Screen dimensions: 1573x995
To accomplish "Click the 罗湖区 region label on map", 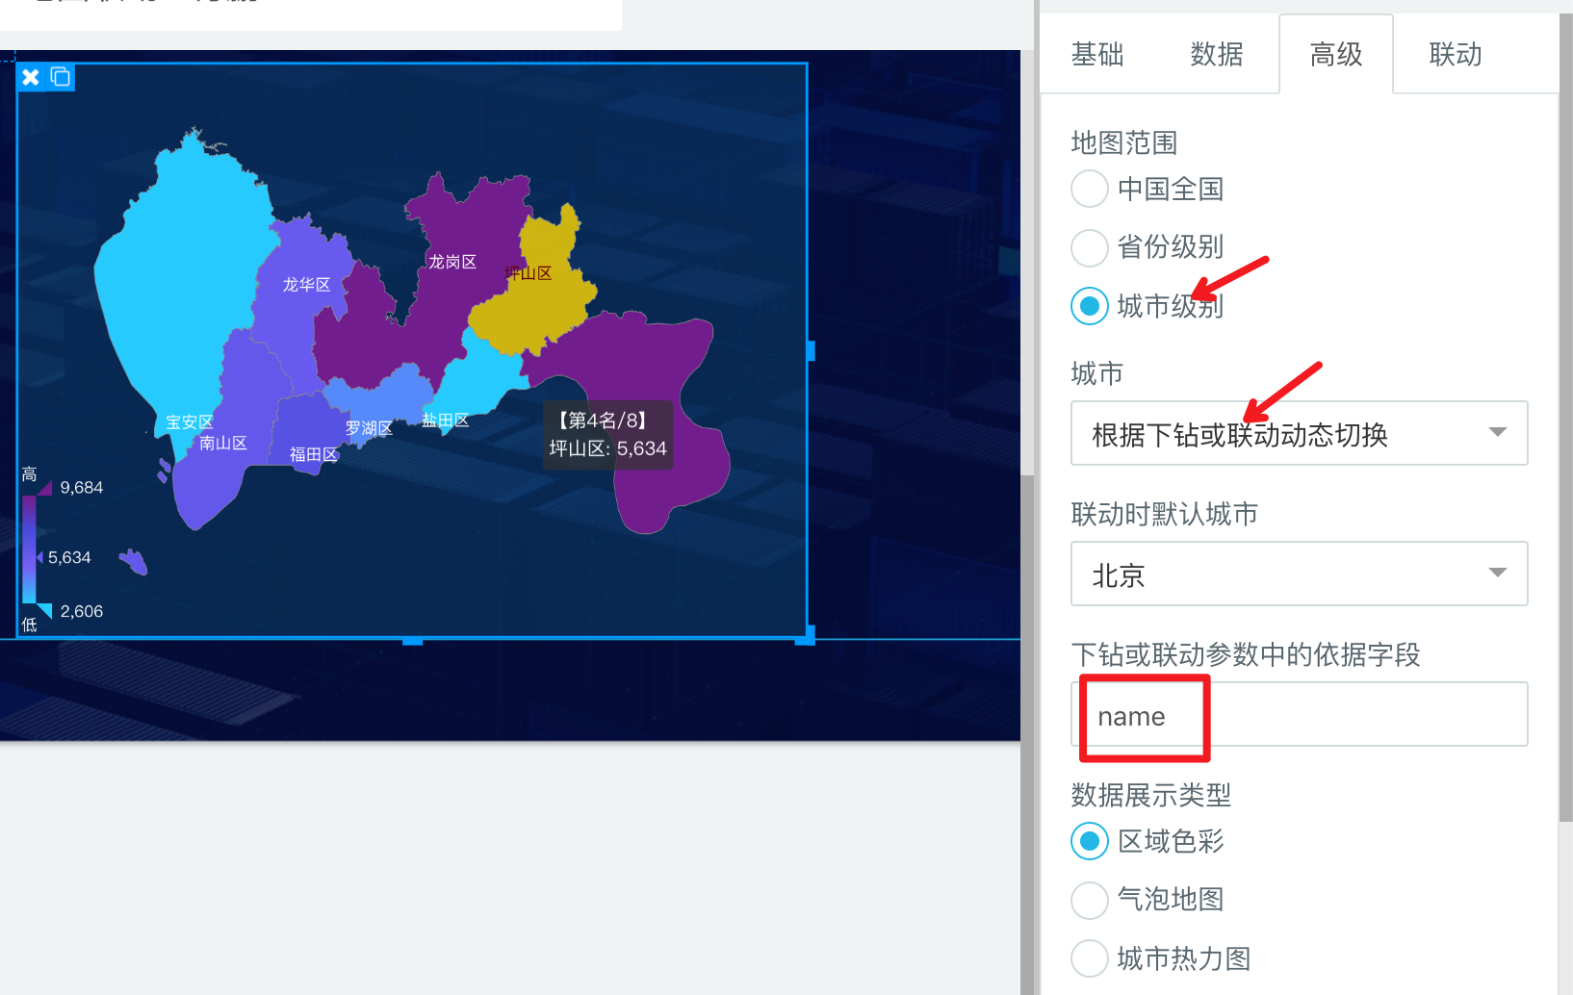I will click(x=369, y=428).
